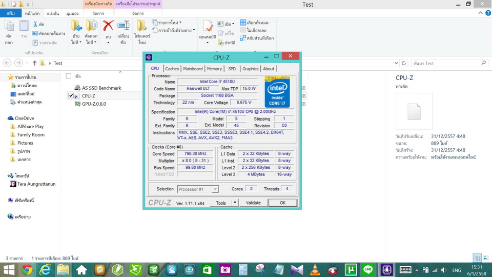Switch to CPU-Z Graphics tab
The height and width of the screenshot is (277, 492).
[251, 68]
